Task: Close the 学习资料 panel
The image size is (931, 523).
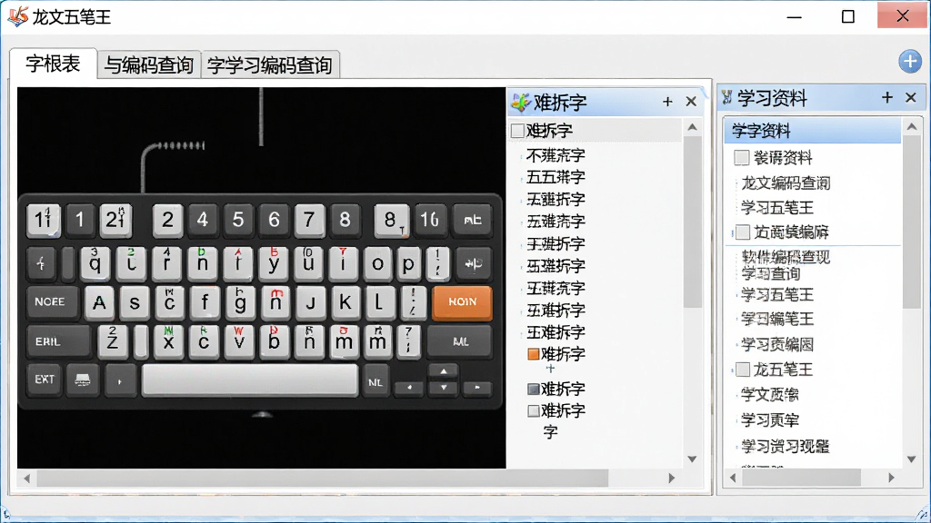Action: pyautogui.click(x=911, y=97)
